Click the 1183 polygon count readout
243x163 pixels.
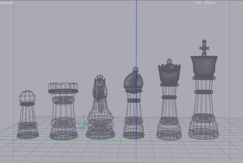point(198,3)
